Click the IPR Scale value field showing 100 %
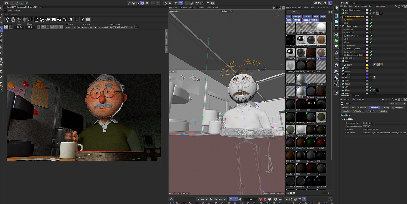 pyautogui.click(x=19, y=27)
